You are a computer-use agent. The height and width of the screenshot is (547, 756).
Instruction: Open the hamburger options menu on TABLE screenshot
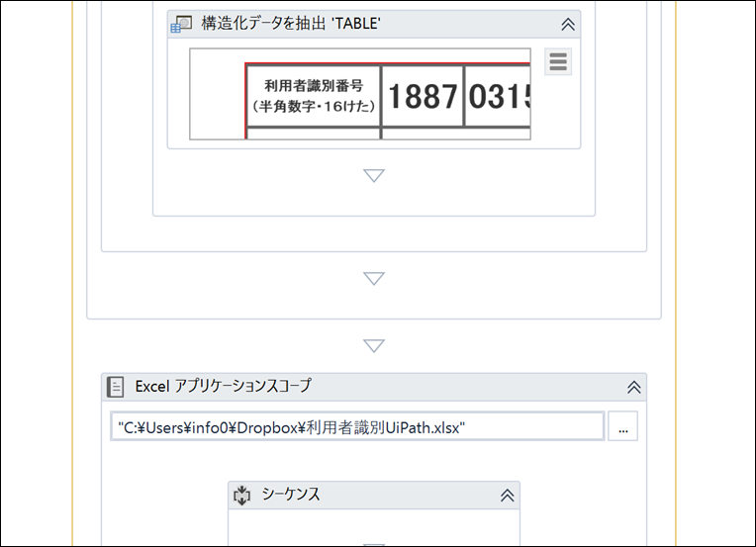tap(558, 62)
